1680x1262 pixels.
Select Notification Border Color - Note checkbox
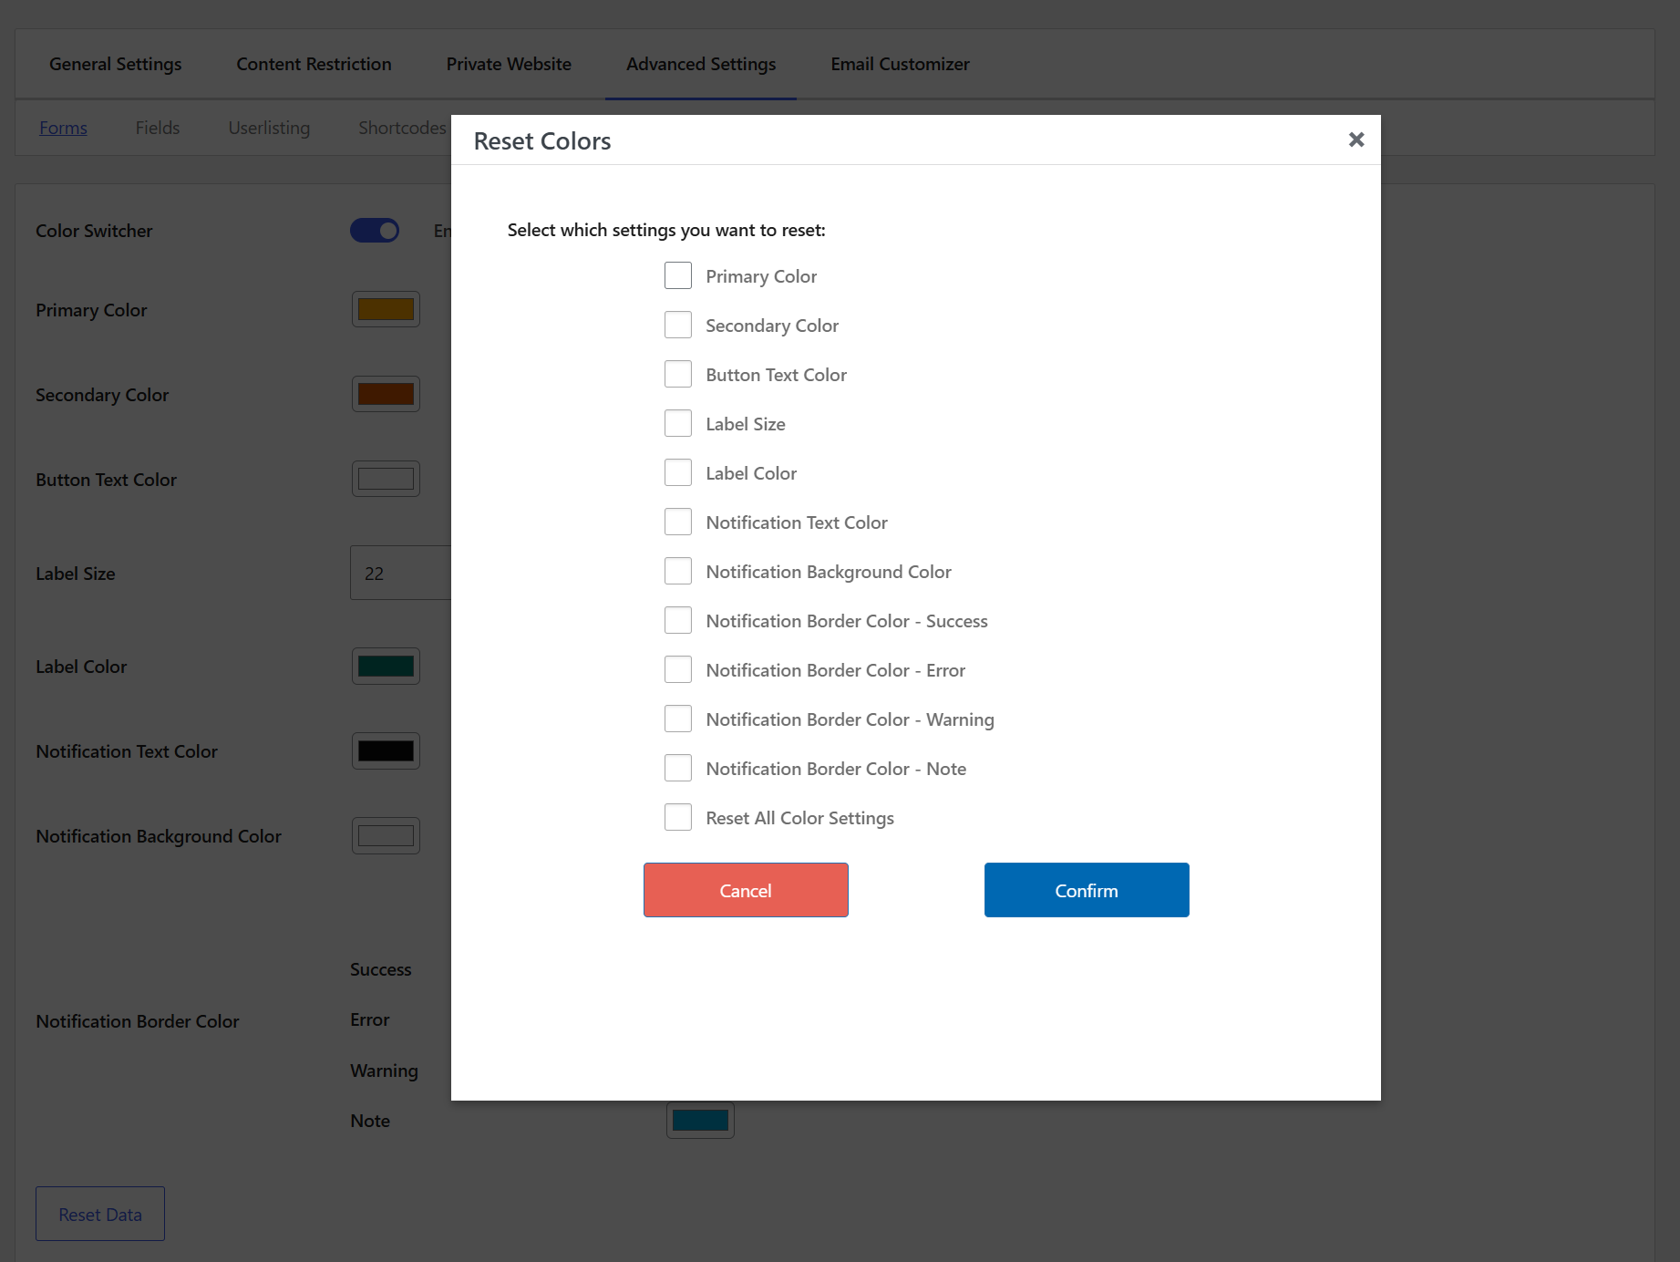tap(678, 768)
